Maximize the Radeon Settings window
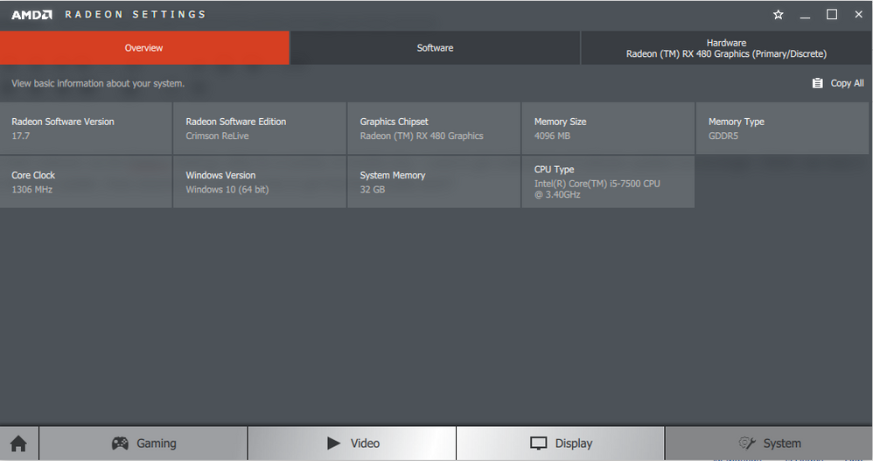The width and height of the screenshot is (873, 461). (832, 15)
